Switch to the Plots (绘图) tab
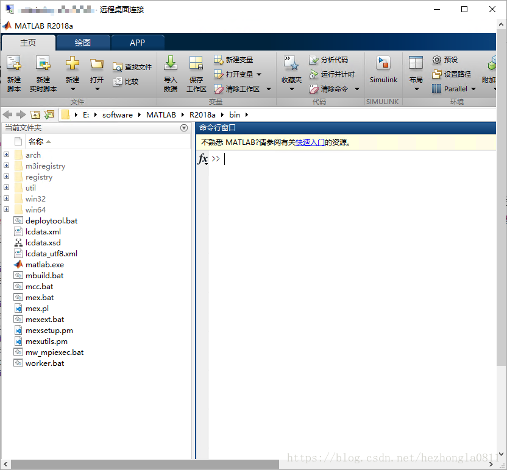The width and height of the screenshot is (507, 470). [x=83, y=43]
